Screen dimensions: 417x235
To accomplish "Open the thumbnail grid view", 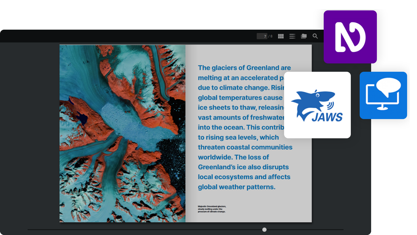I will (x=281, y=36).
